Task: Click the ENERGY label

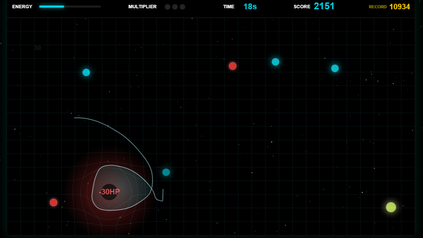Action: click(22, 6)
